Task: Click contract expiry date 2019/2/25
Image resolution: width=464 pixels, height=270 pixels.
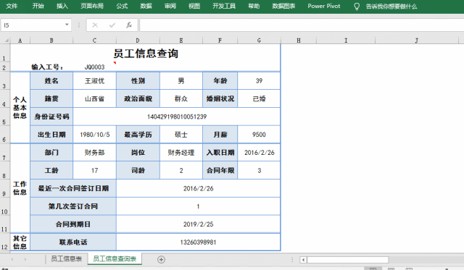Action: tap(198, 224)
